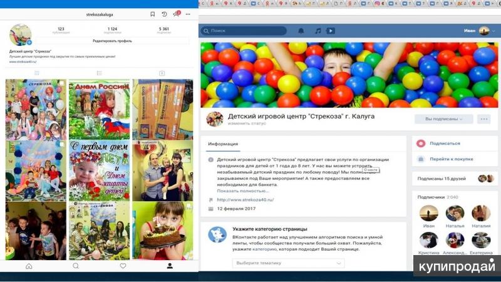Click Edit profile button in Instagram

[112, 41]
